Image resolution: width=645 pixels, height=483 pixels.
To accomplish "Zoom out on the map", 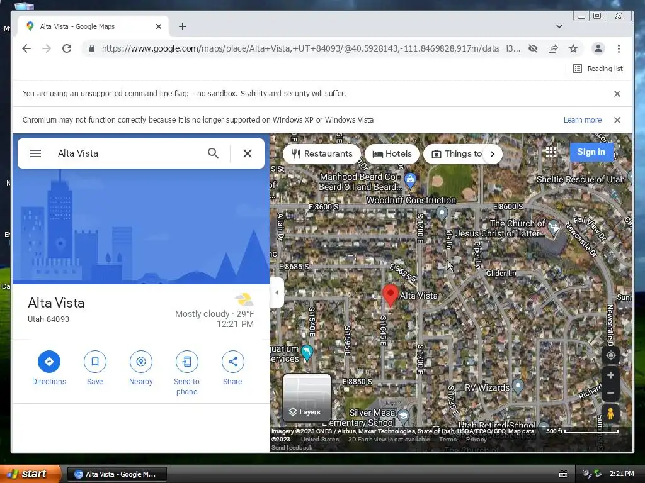I will point(611,393).
